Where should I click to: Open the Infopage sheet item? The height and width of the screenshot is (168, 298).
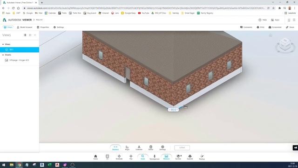pyautogui.click(x=20, y=60)
